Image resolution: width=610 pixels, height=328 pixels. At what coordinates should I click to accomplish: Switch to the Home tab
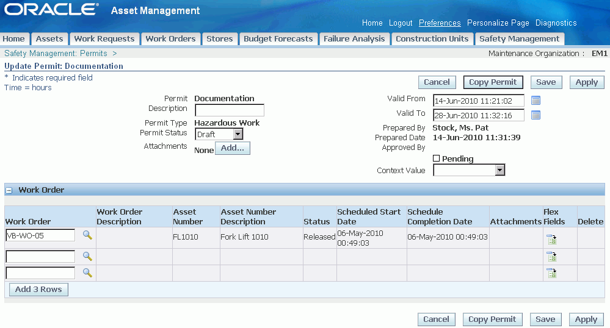[13, 39]
